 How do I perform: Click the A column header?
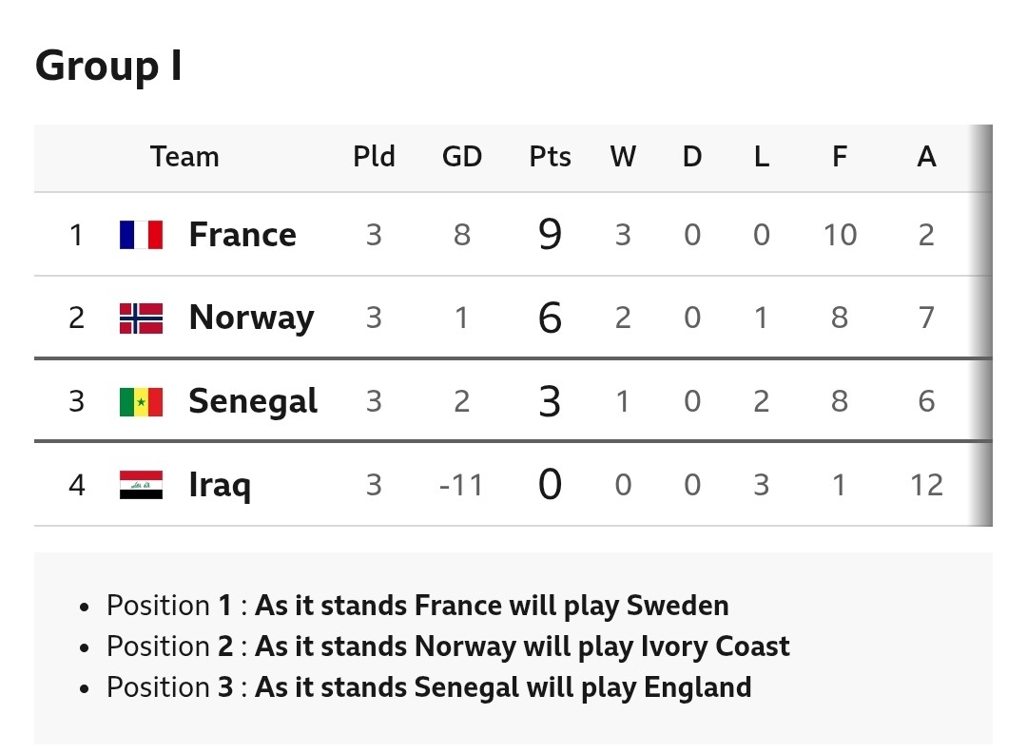(926, 157)
